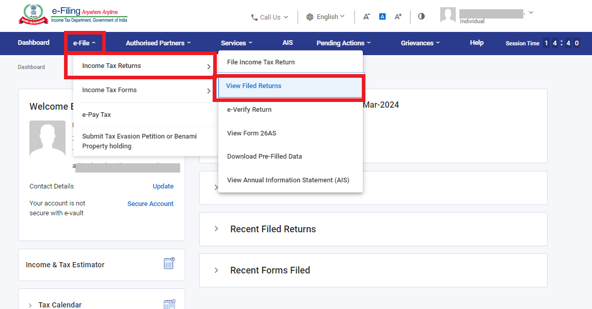Click the Dashboard breadcrumb

31,67
